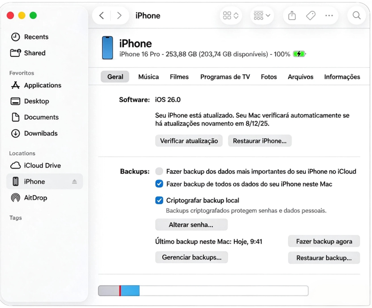Zoom the window with the green button
Screen dimensions: 372x308
point(33,16)
